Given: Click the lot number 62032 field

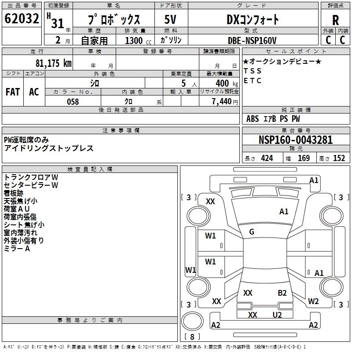Looking at the screenshot, I should pos(22,18).
